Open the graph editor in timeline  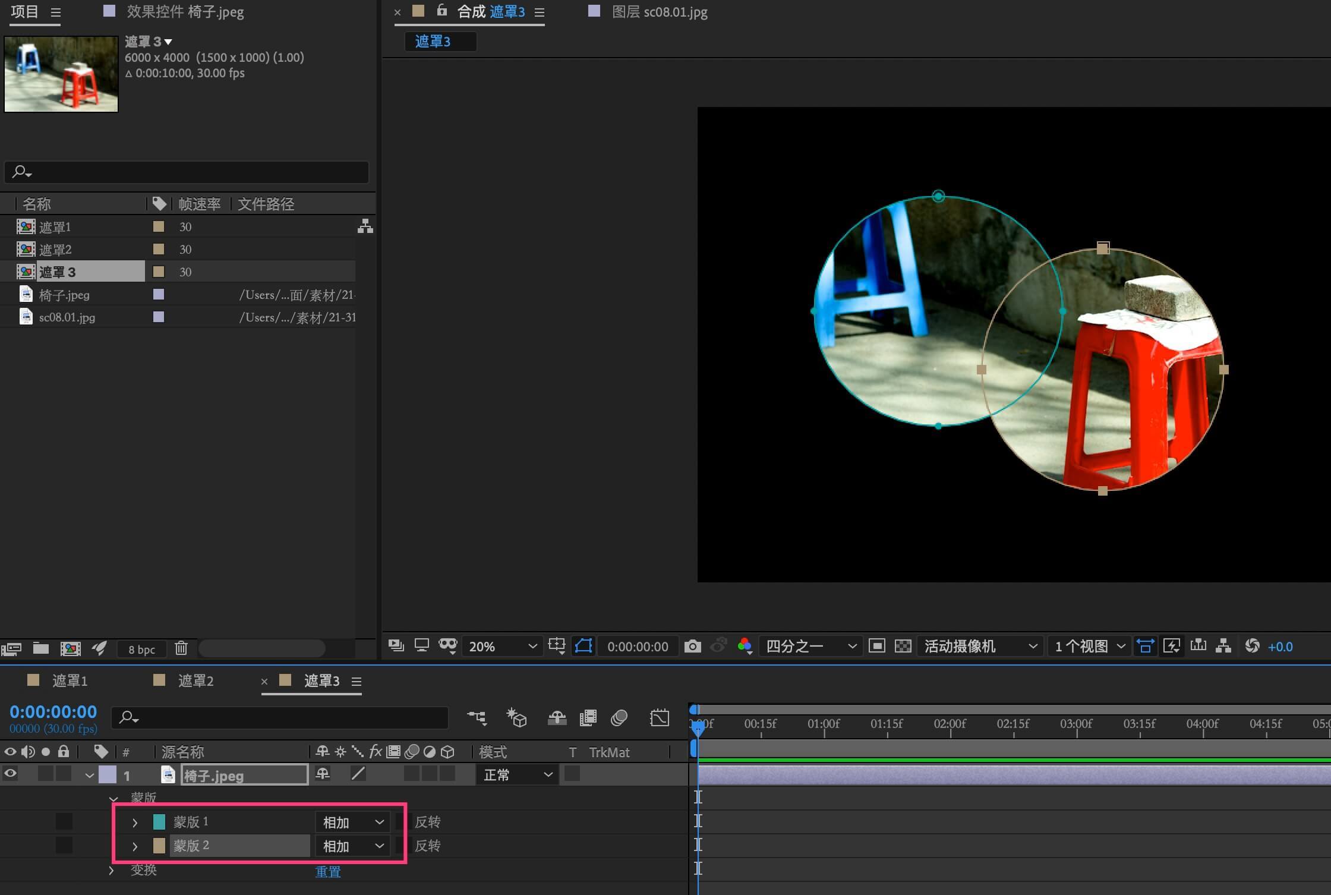[x=659, y=718]
